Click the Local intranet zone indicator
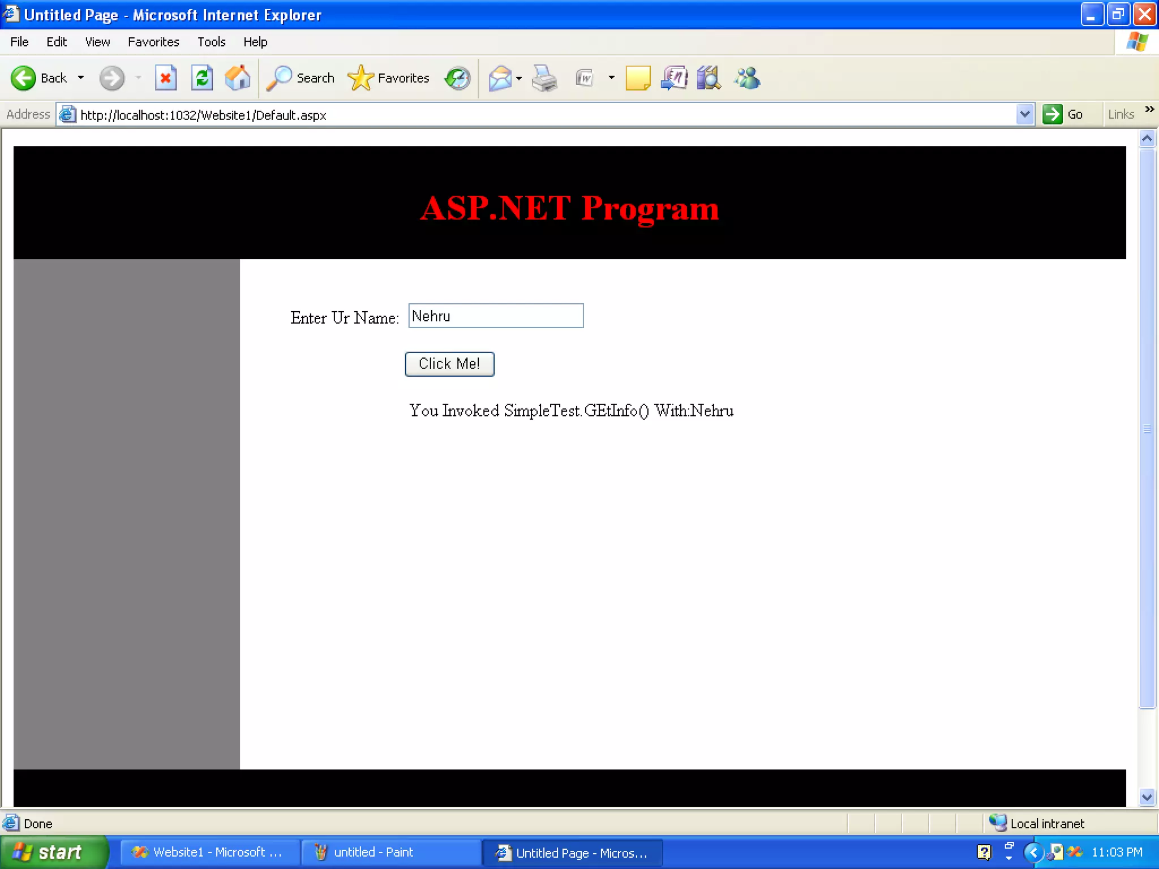The width and height of the screenshot is (1159, 869). click(1036, 823)
